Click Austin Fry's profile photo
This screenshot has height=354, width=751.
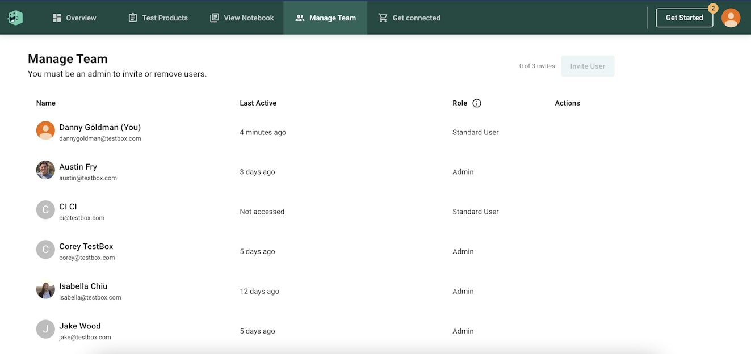point(45,170)
